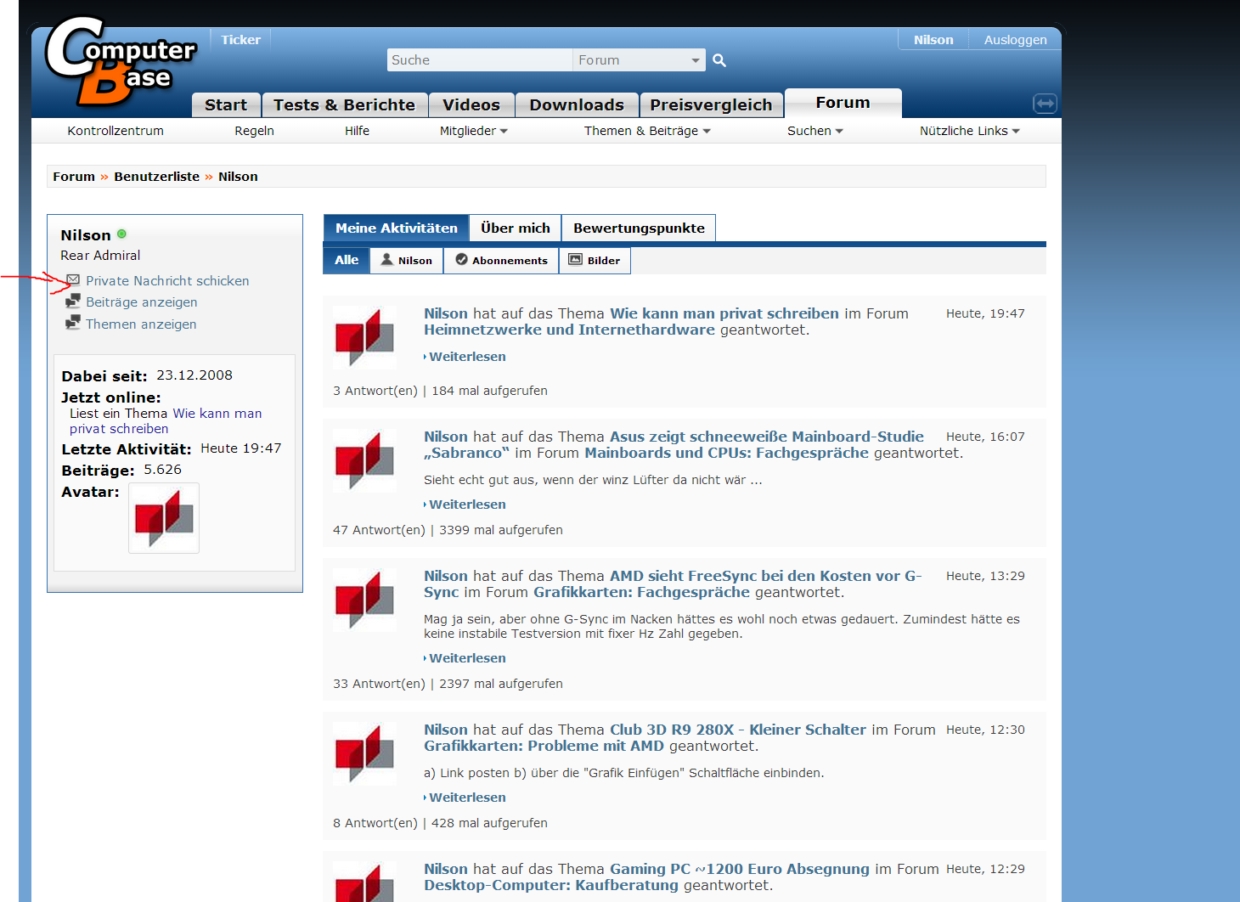Click avatar of the Sabranco Mainboard activity entry
Viewport: 1240px width, 902px height.
coord(364,460)
